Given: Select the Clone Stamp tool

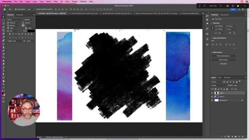Looking at the screenshot, I should point(4,47).
